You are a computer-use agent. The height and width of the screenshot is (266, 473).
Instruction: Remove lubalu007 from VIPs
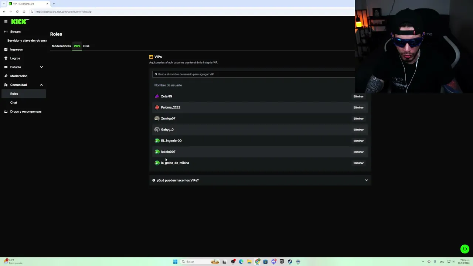358,152
